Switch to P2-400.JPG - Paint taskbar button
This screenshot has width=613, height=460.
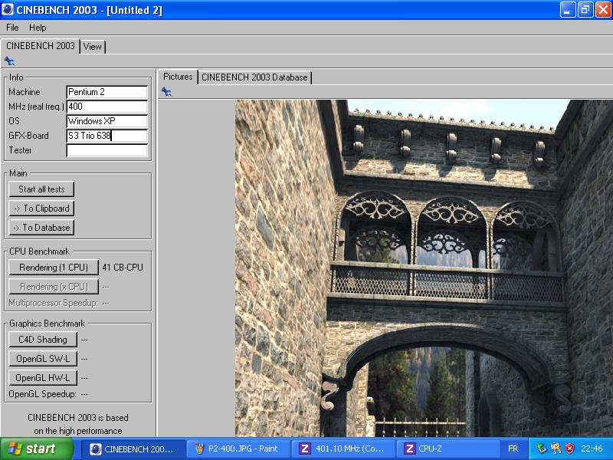pyautogui.click(x=238, y=449)
